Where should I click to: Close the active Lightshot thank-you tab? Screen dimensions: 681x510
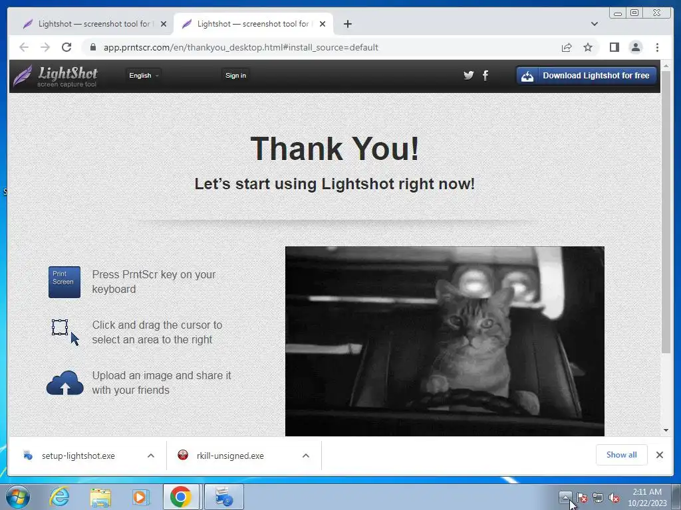323,24
